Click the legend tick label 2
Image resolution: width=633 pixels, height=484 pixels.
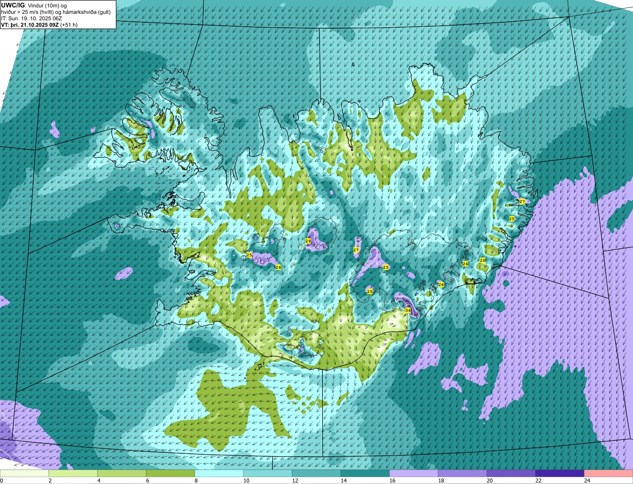coord(50,480)
